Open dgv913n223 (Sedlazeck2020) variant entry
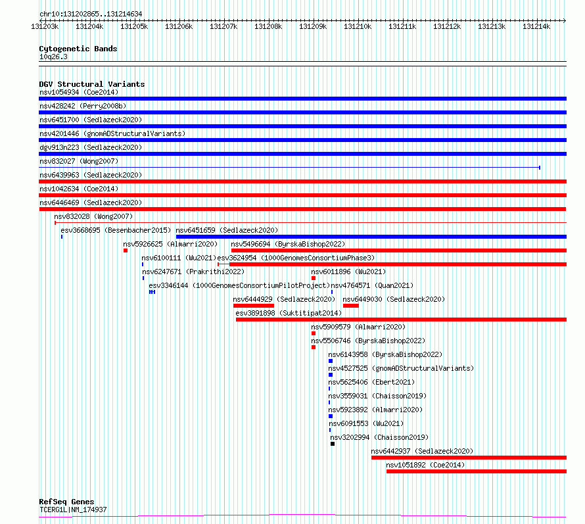This screenshot has height=524, width=585. [91, 147]
